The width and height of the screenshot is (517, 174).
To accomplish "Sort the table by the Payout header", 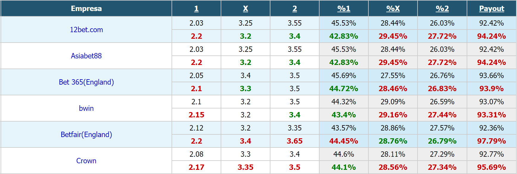I will (x=492, y=9).
